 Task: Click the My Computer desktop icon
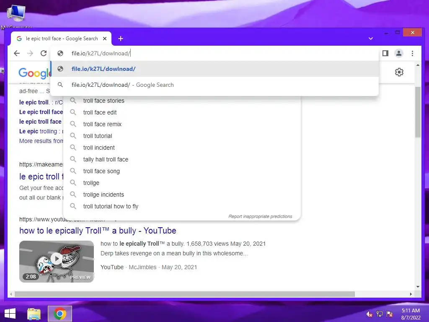pos(16,16)
